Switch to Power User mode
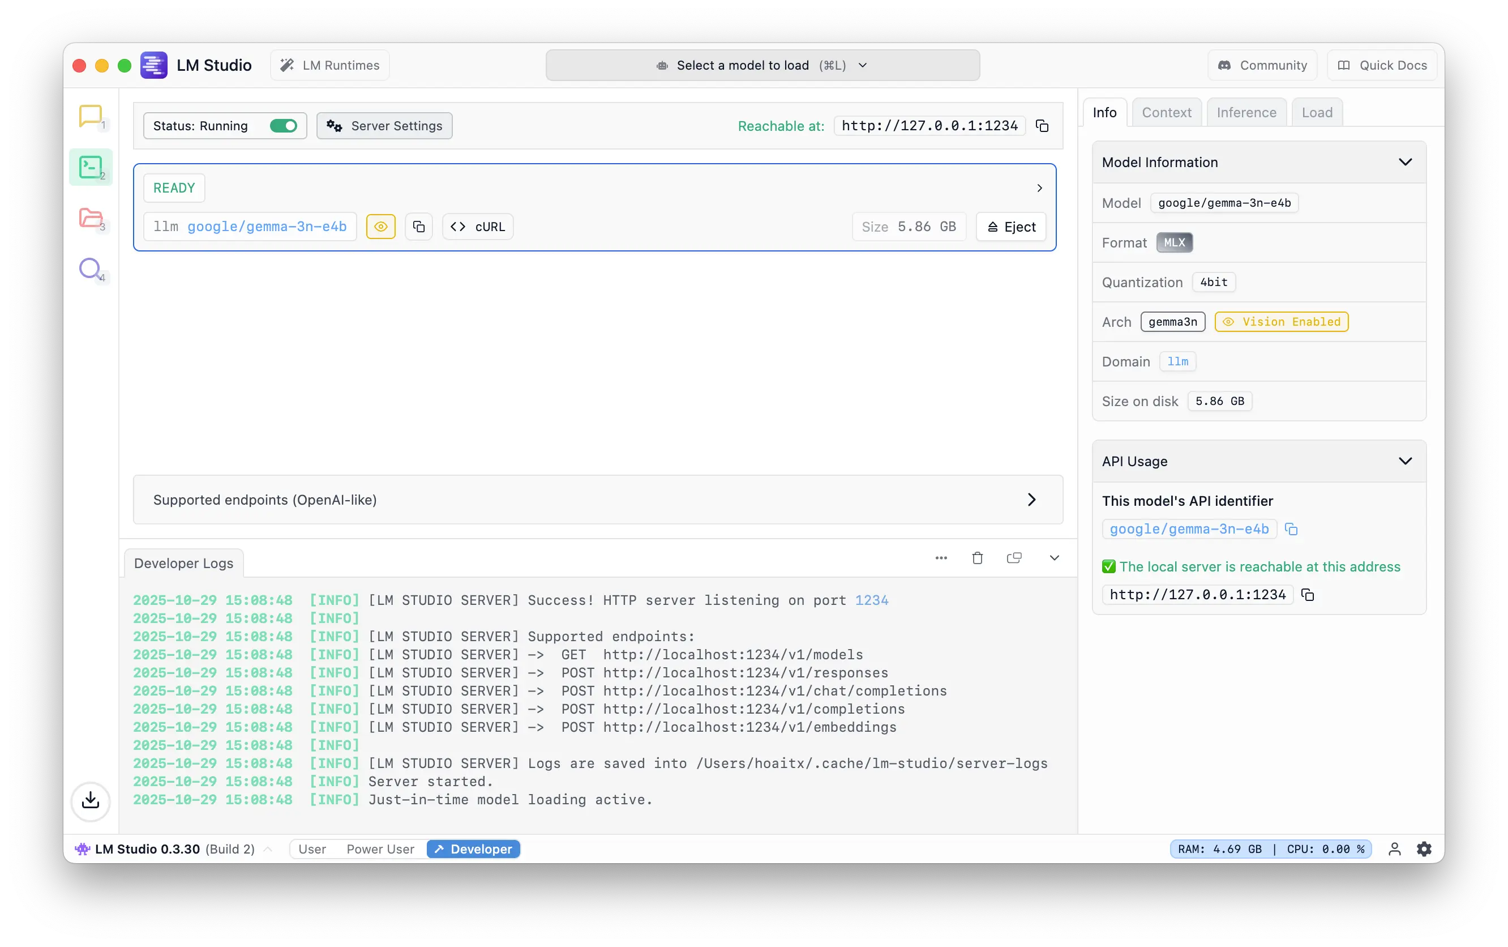 tap(380, 849)
